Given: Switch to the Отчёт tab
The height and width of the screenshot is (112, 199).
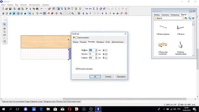Looking at the screenshot, I should [x=108, y=42].
